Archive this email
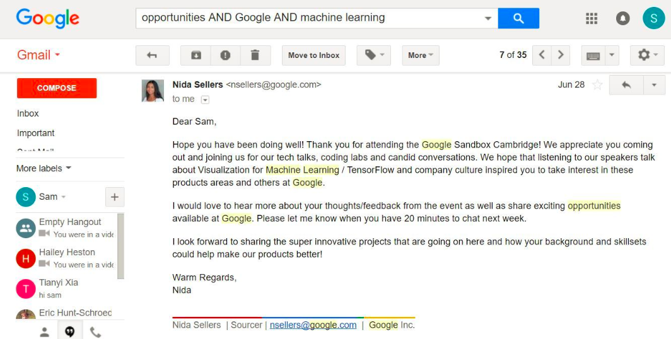 [x=196, y=55]
